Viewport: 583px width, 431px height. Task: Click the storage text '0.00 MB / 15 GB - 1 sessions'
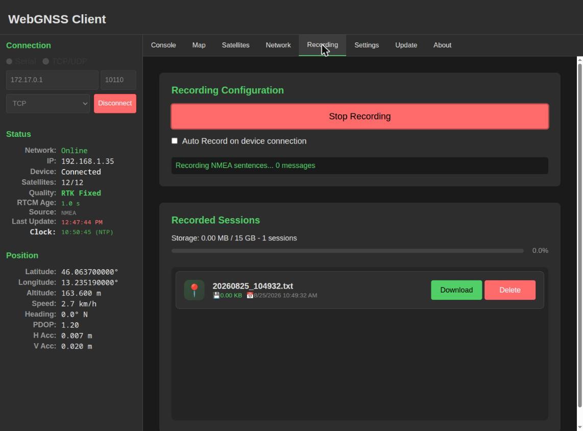coord(249,238)
